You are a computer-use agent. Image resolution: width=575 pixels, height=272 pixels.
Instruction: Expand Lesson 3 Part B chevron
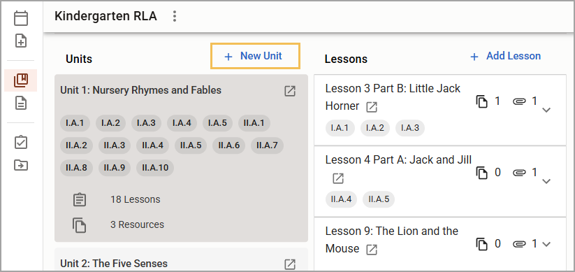click(546, 110)
